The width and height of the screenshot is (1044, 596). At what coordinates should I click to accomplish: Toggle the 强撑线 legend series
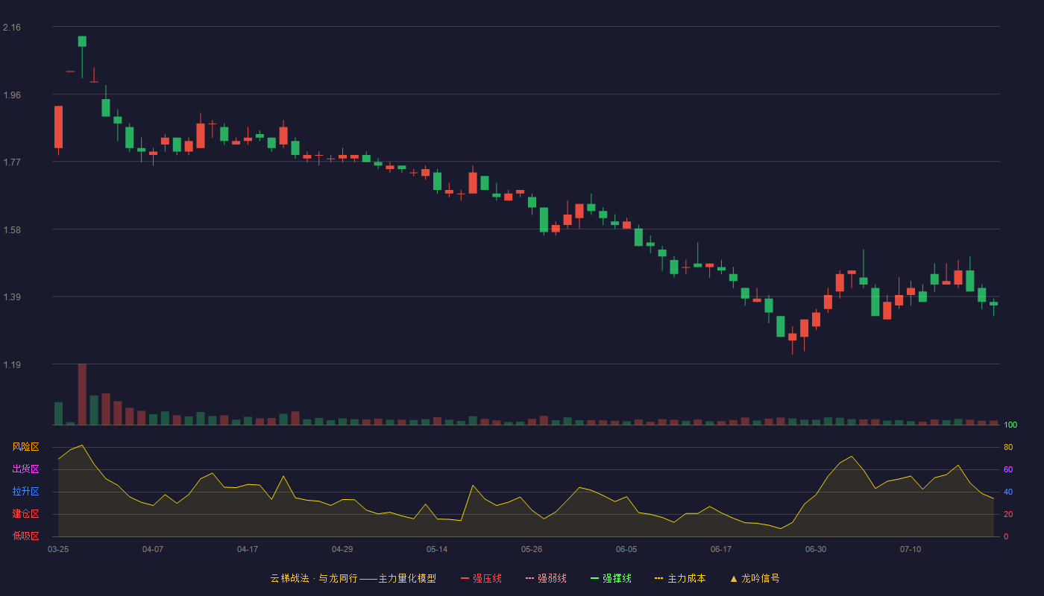point(611,578)
